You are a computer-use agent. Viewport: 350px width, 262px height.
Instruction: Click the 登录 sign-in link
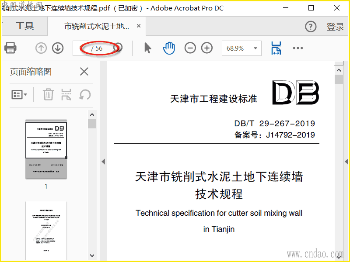pos(335,27)
